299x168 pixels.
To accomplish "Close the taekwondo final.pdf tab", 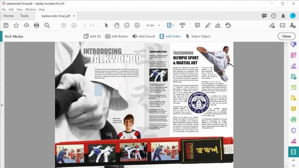I will click(74, 16).
